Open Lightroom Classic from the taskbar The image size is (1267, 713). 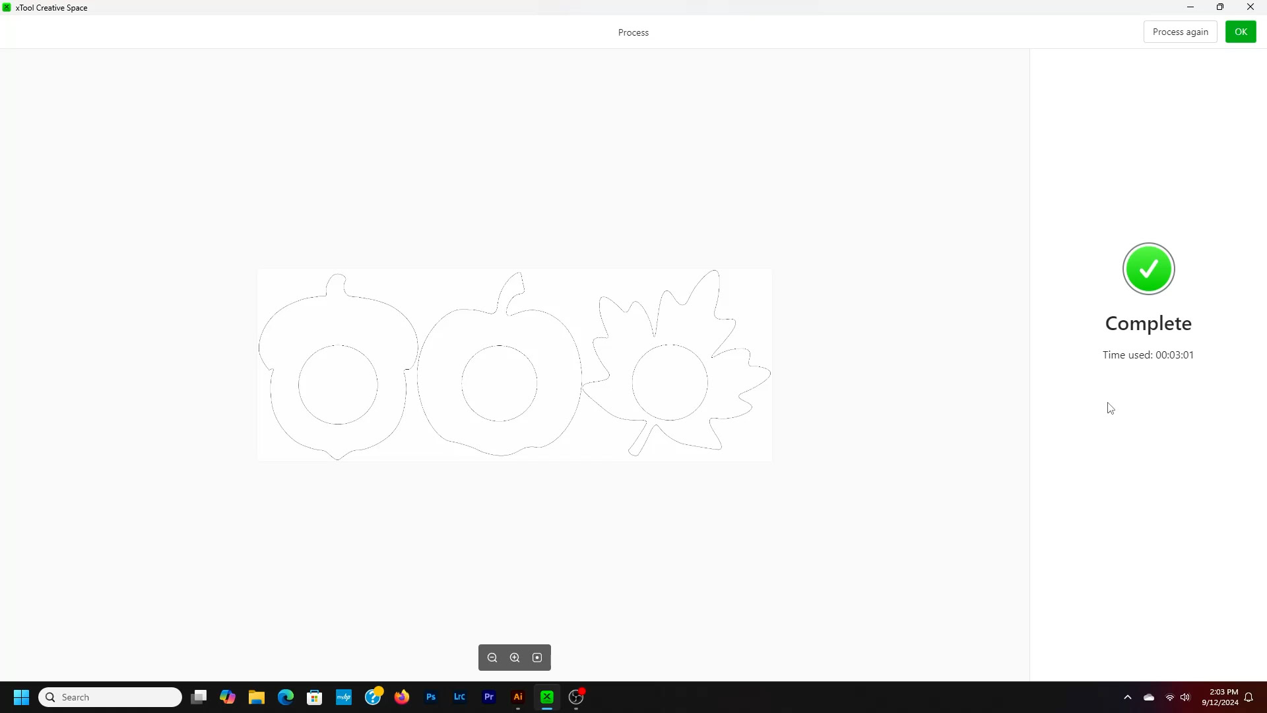pyautogui.click(x=460, y=697)
